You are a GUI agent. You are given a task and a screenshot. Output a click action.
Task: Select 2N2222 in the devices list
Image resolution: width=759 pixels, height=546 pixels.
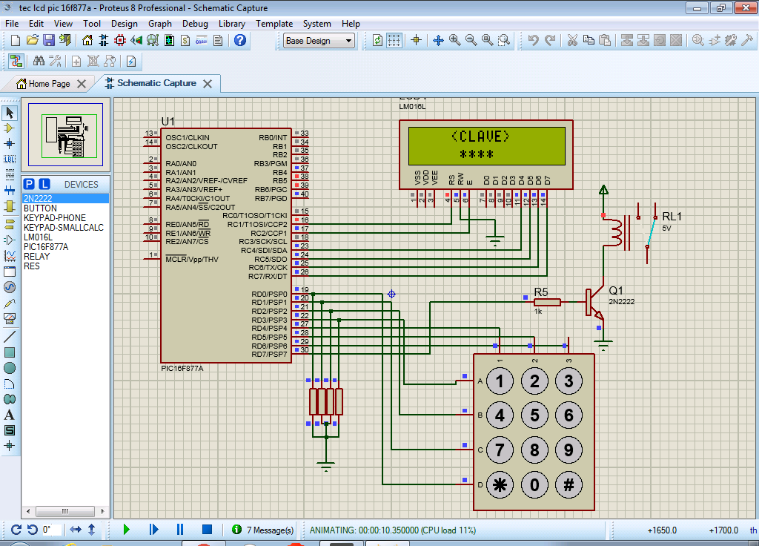pyautogui.click(x=65, y=199)
